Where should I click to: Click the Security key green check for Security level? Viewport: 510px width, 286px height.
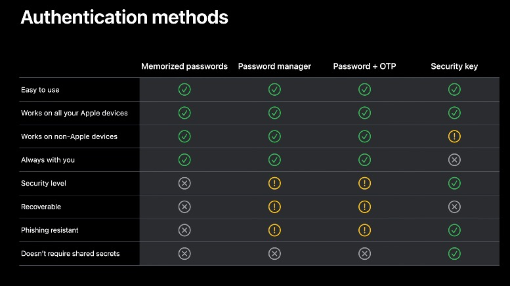coord(454,183)
